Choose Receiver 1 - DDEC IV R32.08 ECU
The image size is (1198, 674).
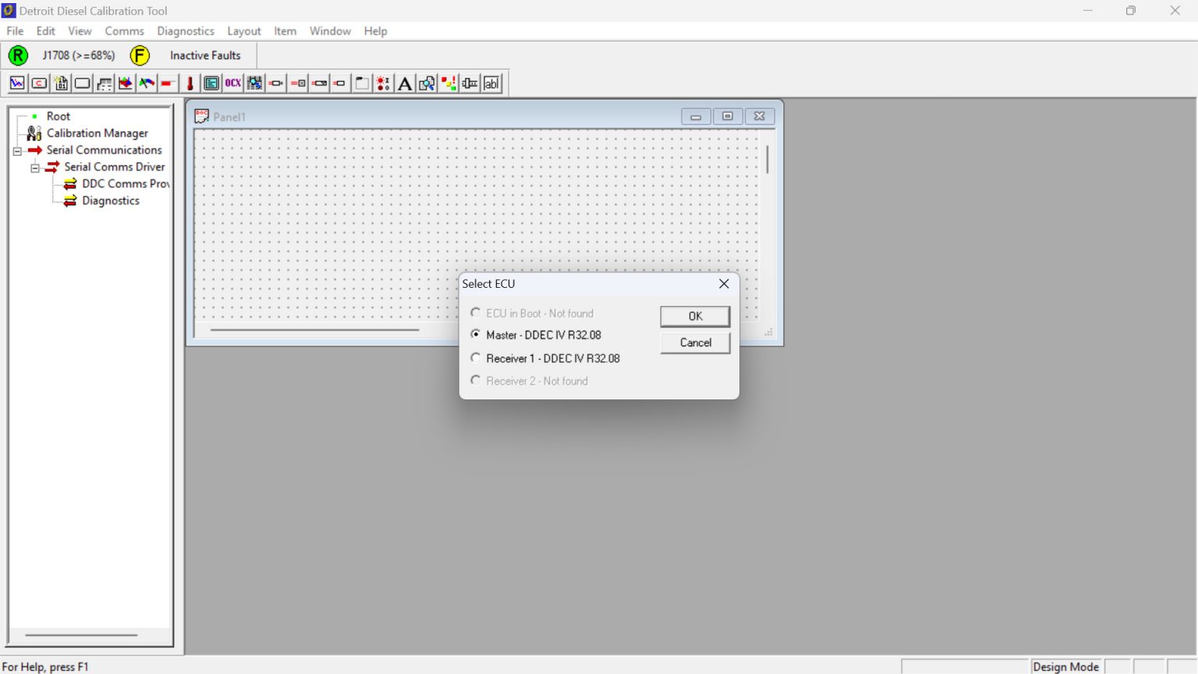(476, 357)
